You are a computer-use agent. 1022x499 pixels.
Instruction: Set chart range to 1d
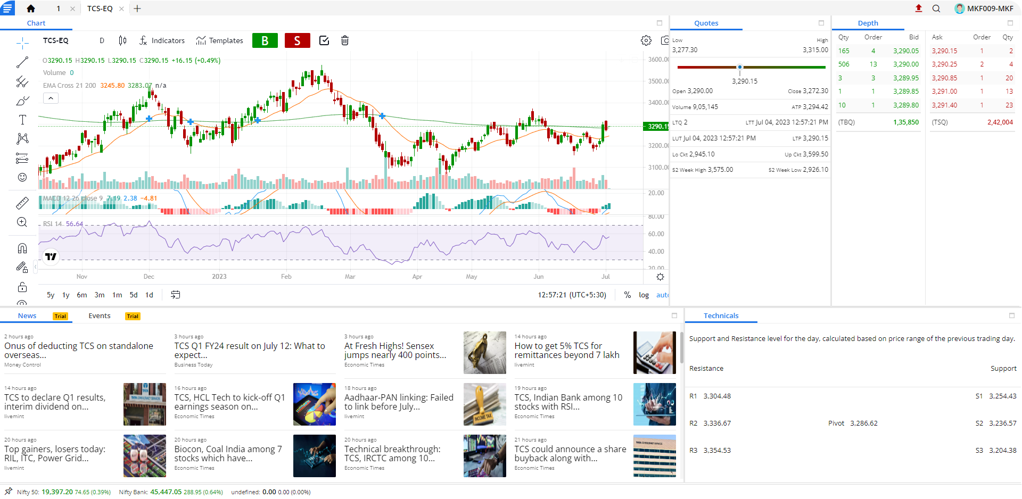(x=150, y=295)
